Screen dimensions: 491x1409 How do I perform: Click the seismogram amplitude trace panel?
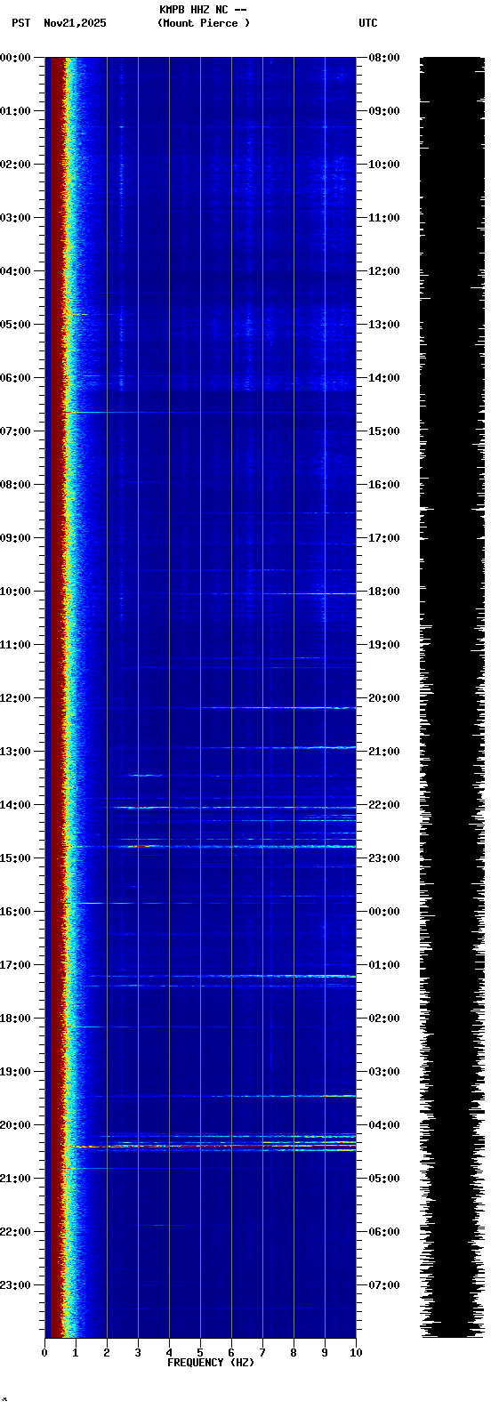click(x=453, y=697)
